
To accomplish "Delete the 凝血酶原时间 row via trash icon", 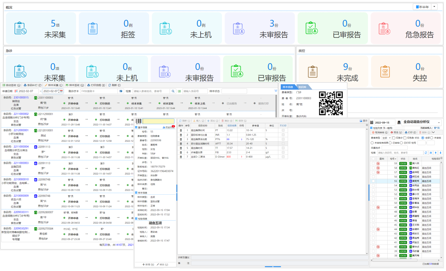I will [x=181, y=130].
